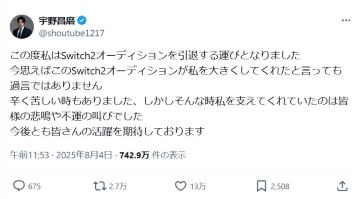Click the 2,508 bookmarks count

pos(280,186)
